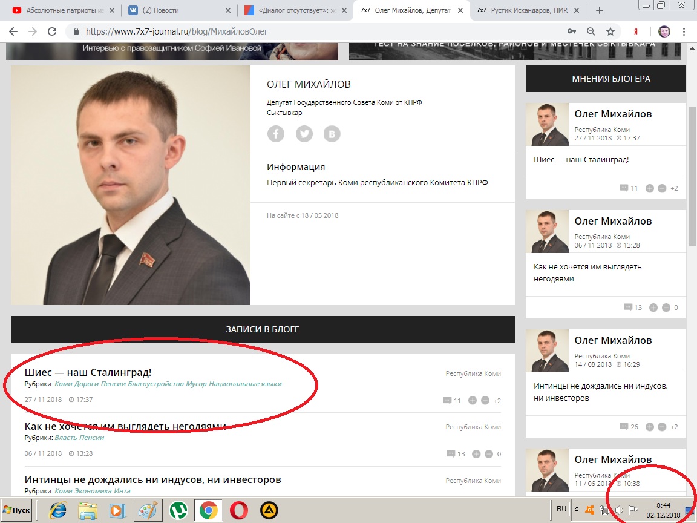Bookmark this page with the star icon

tap(610, 31)
